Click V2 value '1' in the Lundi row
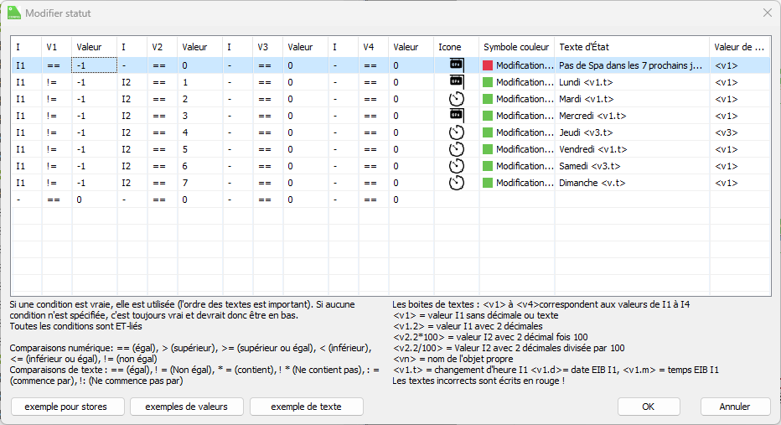The image size is (781, 425). [x=185, y=82]
